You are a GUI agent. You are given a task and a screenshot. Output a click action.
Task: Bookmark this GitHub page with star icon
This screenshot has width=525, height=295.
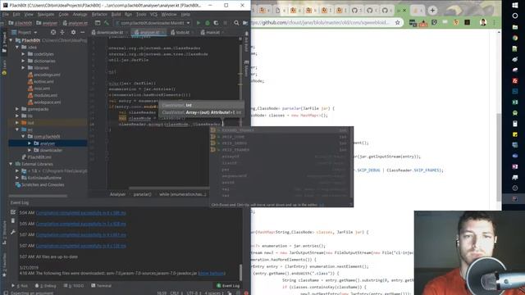pos(397,22)
